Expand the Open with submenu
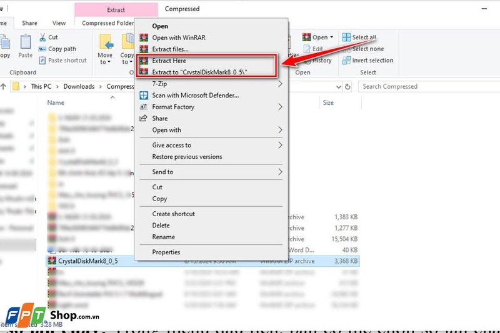Viewport: 500px width, 333px height. click(211, 130)
